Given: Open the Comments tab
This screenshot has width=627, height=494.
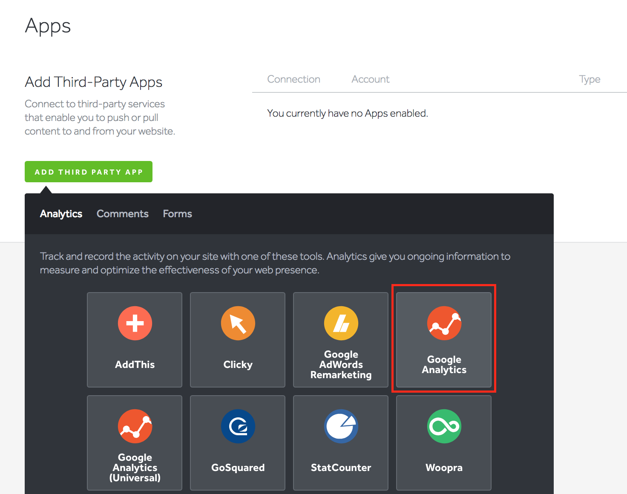Looking at the screenshot, I should [x=123, y=214].
